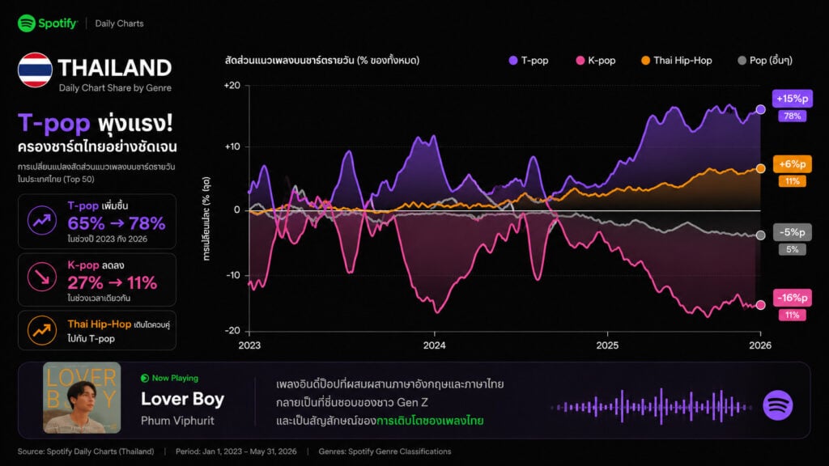The width and height of the screenshot is (829, 466).
Task: Click the K-pop line's pink end marker
Action: click(x=760, y=305)
